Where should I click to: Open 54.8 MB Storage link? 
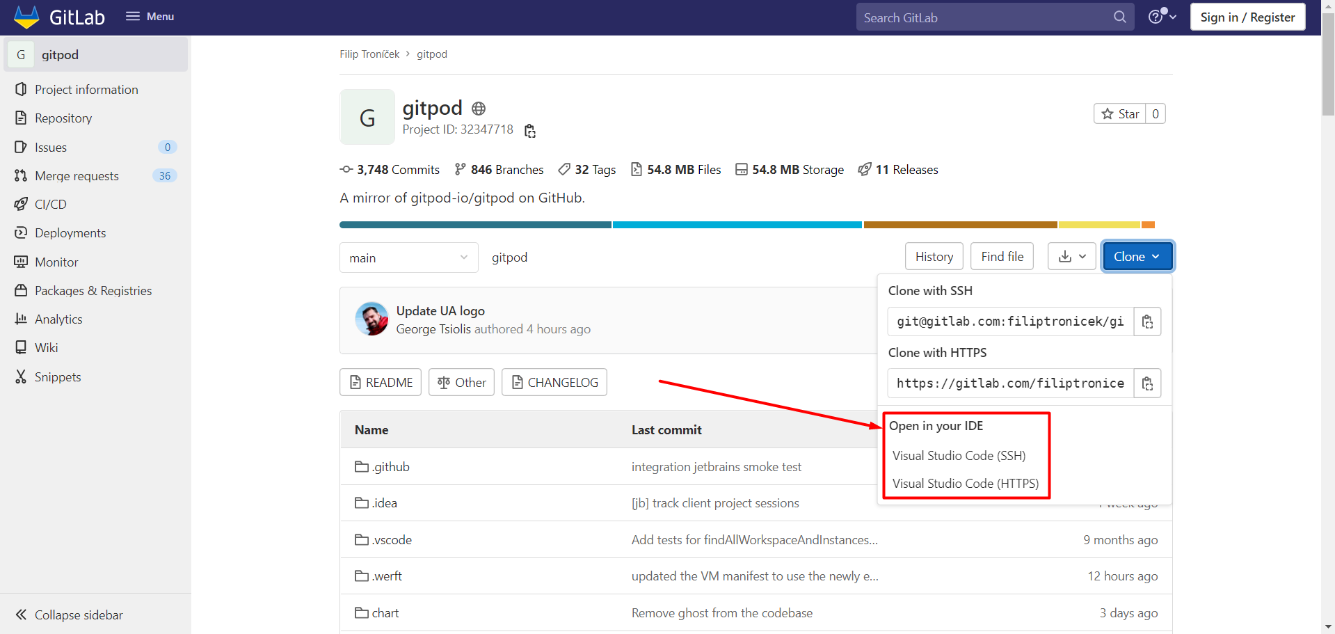pos(790,169)
